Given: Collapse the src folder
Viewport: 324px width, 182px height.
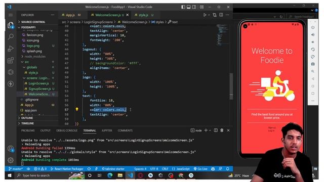Looking at the screenshot, I should pyautogui.click(x=27, y=62).
